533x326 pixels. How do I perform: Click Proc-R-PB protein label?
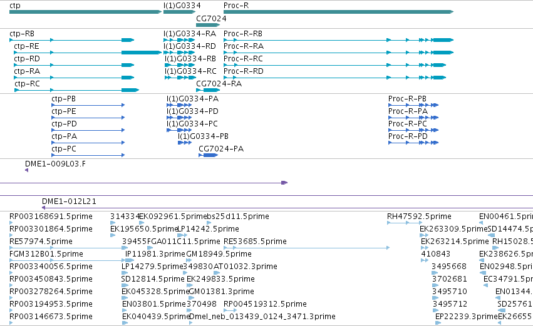coord(407,99)
